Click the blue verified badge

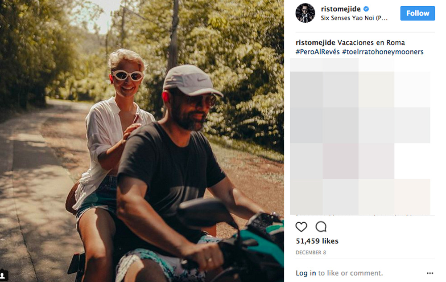point(366,9)
